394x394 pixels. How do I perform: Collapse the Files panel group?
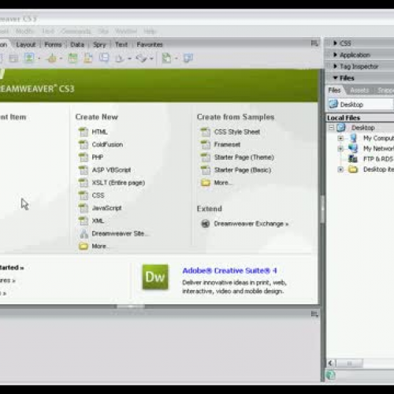click(x=335, y=78)
